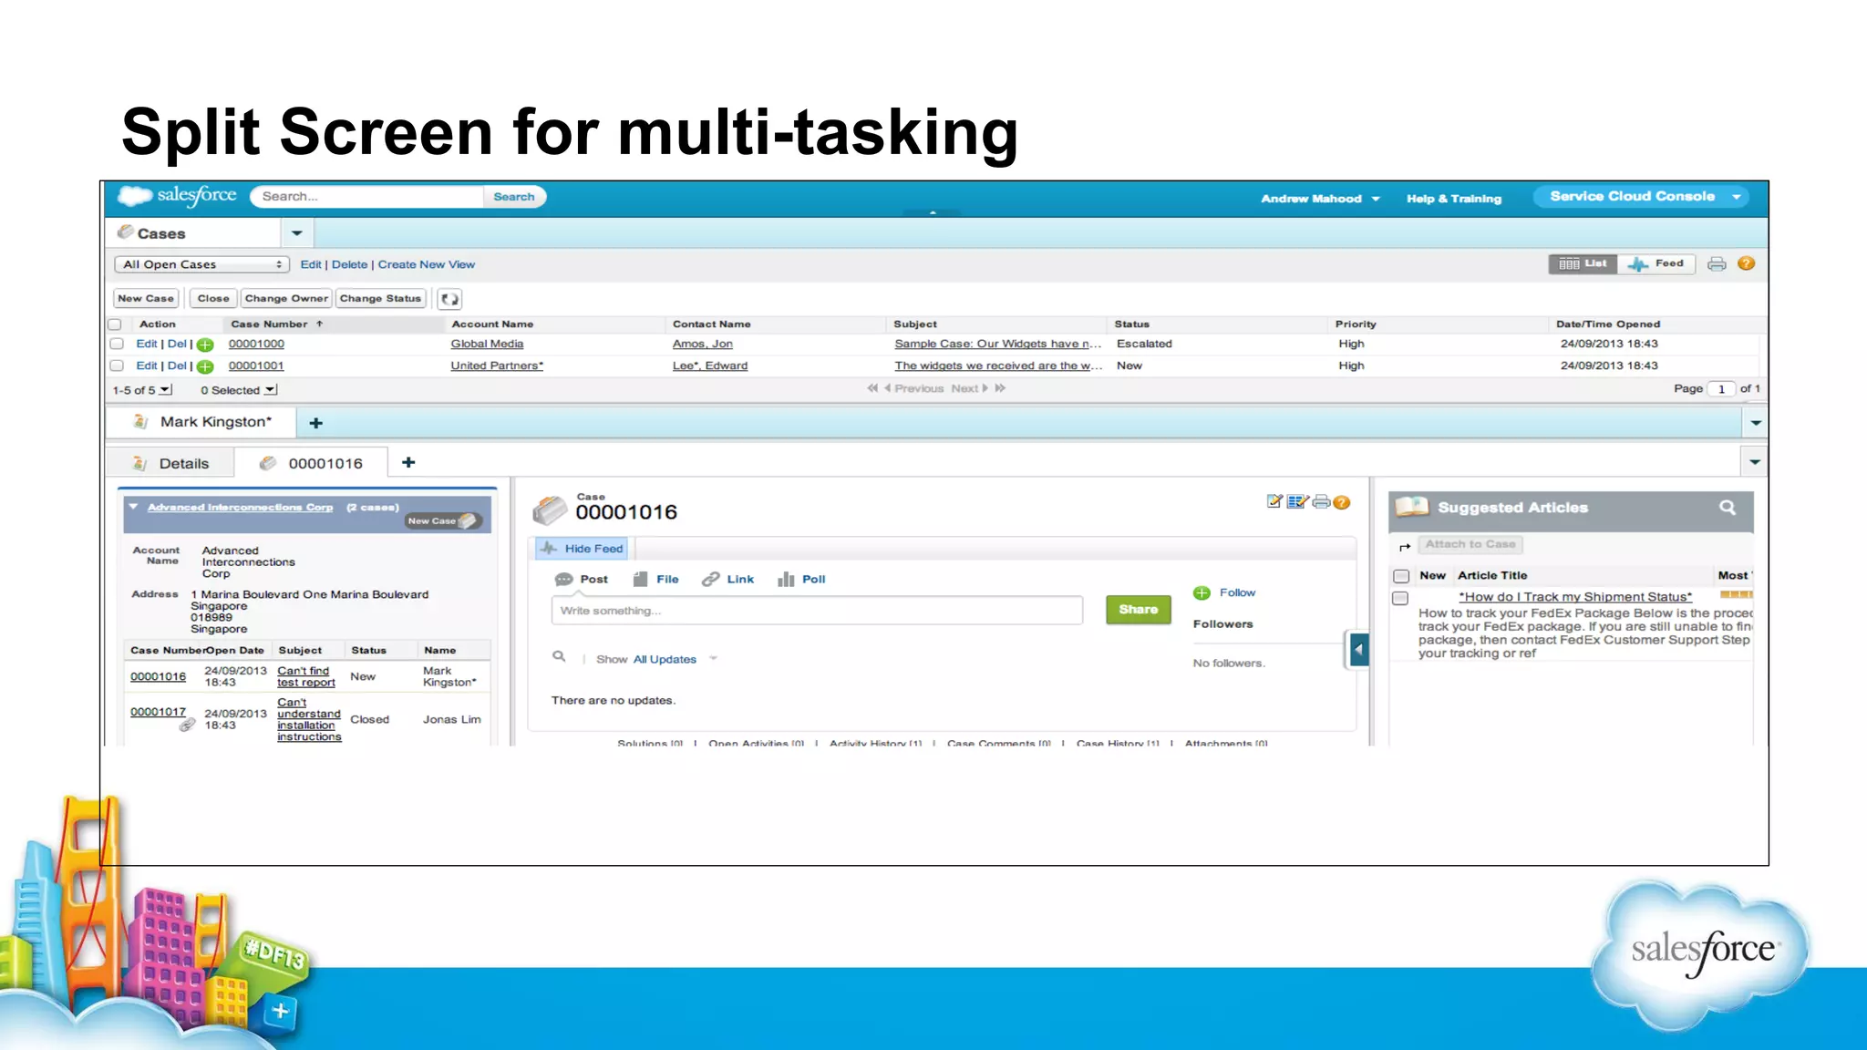Click the Hide Feed tab
This screenshot has width=1867, height=1050.
tap(582, 549)
